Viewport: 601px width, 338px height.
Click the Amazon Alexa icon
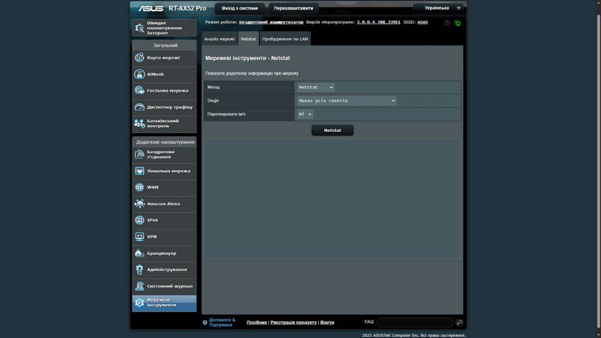tap(139, 204)
